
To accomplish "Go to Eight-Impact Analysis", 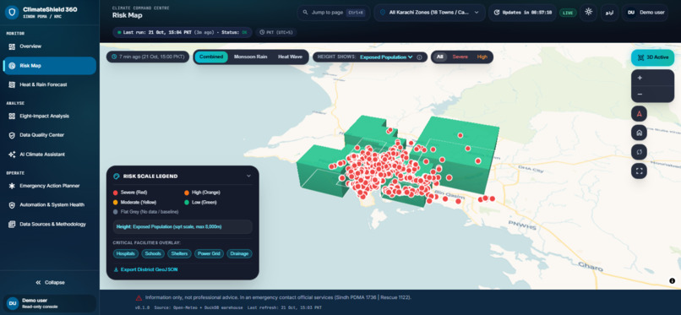I will tap(49, 116).
